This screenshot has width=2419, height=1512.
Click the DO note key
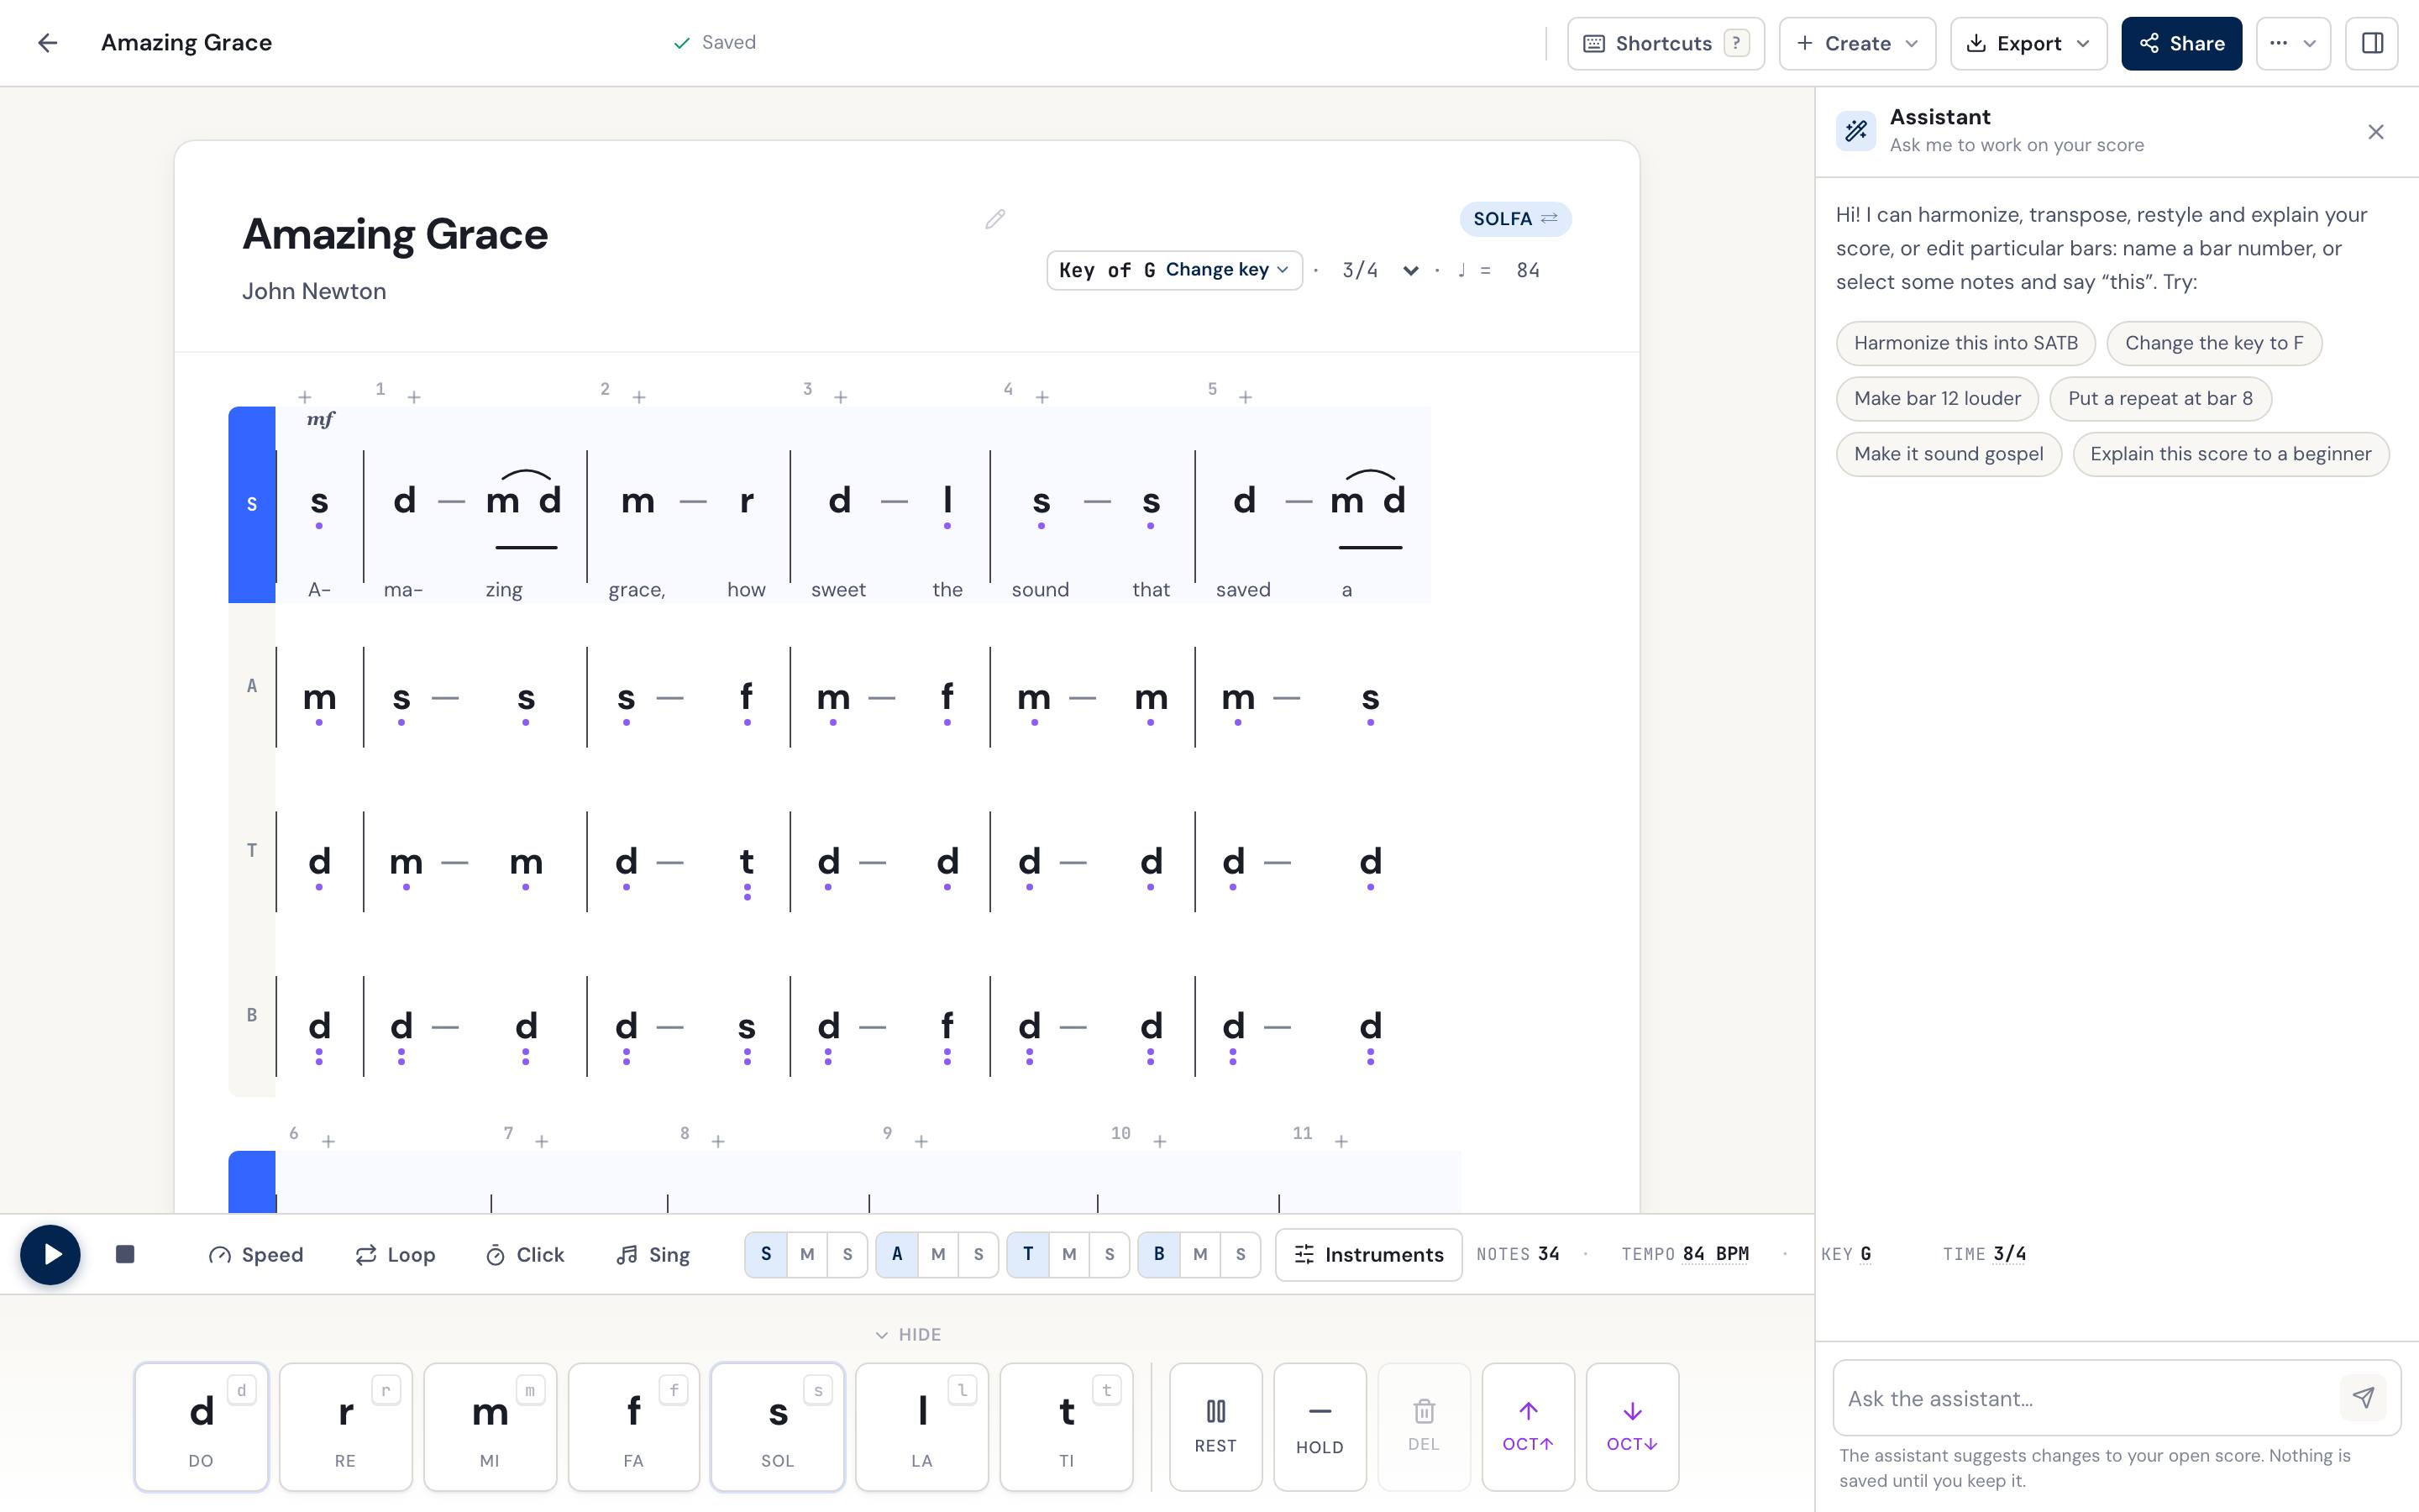tap(201, 1426)
